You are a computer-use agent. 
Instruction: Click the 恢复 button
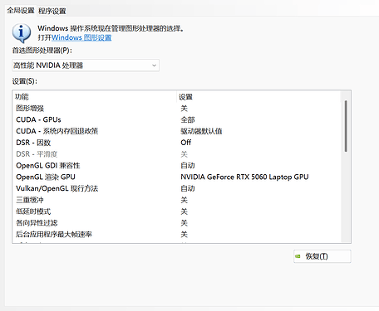(322, 256)
